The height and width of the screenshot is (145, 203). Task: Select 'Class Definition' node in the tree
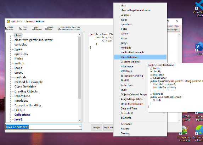click(x=25, y=87)
